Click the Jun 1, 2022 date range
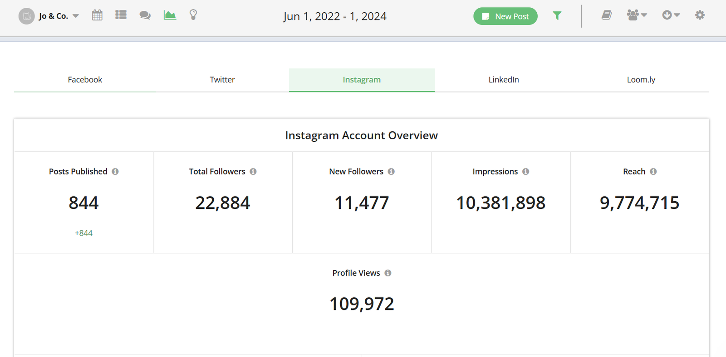 pyautogui.click(x=335, y=16)
